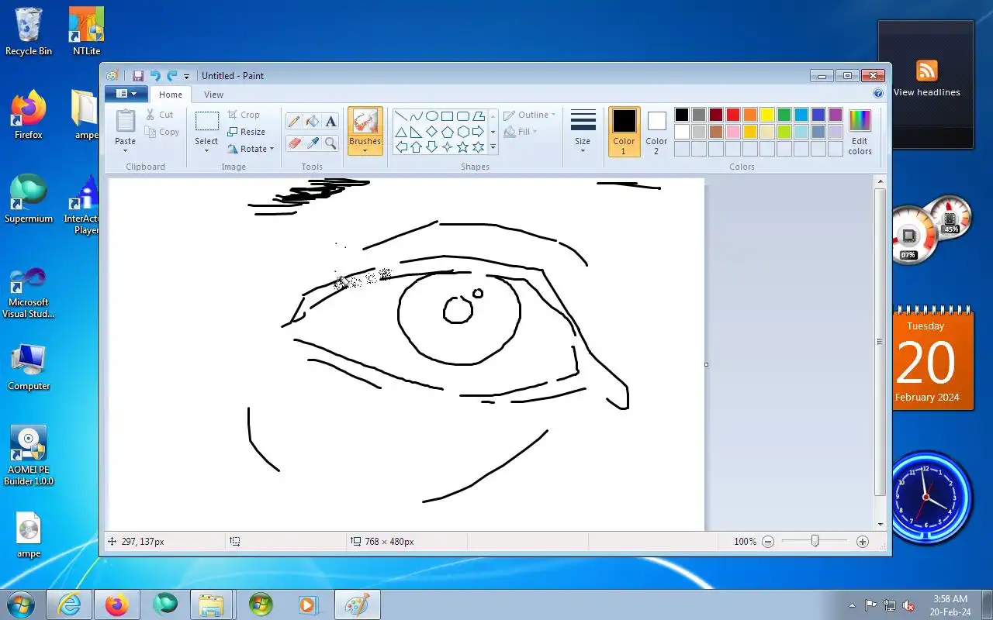
Task: Choose the Six-point star shape
Action: pos(479,146)
